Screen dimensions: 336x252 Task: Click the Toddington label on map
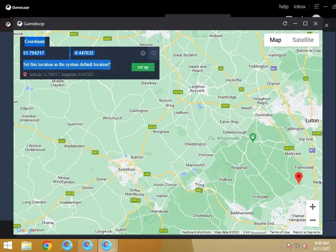[x=258, y=66]
